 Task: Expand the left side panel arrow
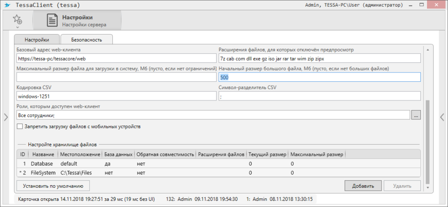click(x=6, y=117)
